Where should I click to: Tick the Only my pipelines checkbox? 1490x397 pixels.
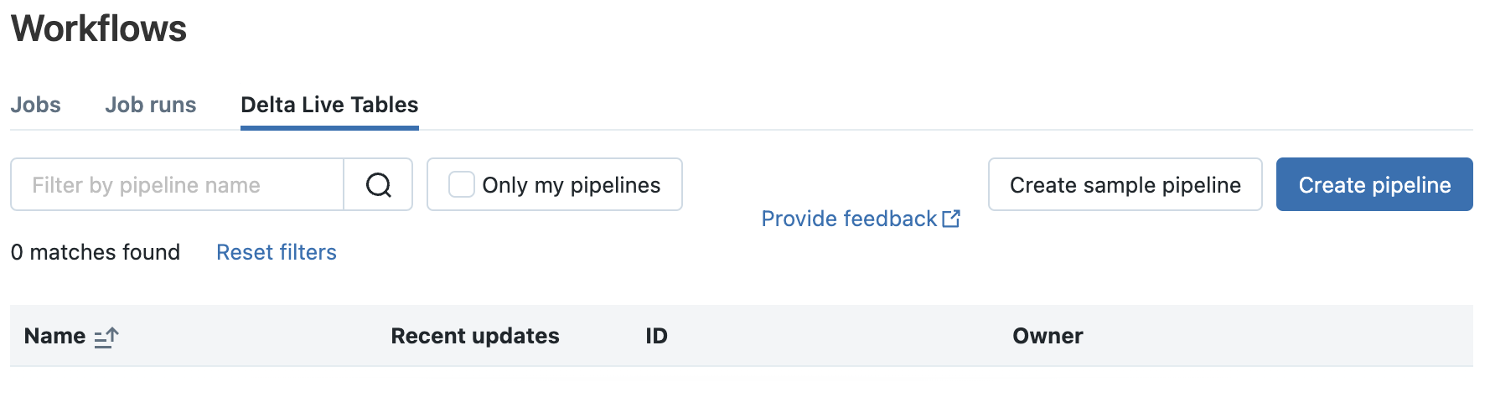coord(462,184)
